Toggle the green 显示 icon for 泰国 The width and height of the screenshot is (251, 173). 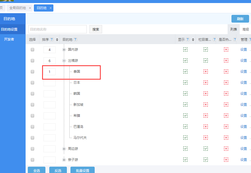click(185, 71)
